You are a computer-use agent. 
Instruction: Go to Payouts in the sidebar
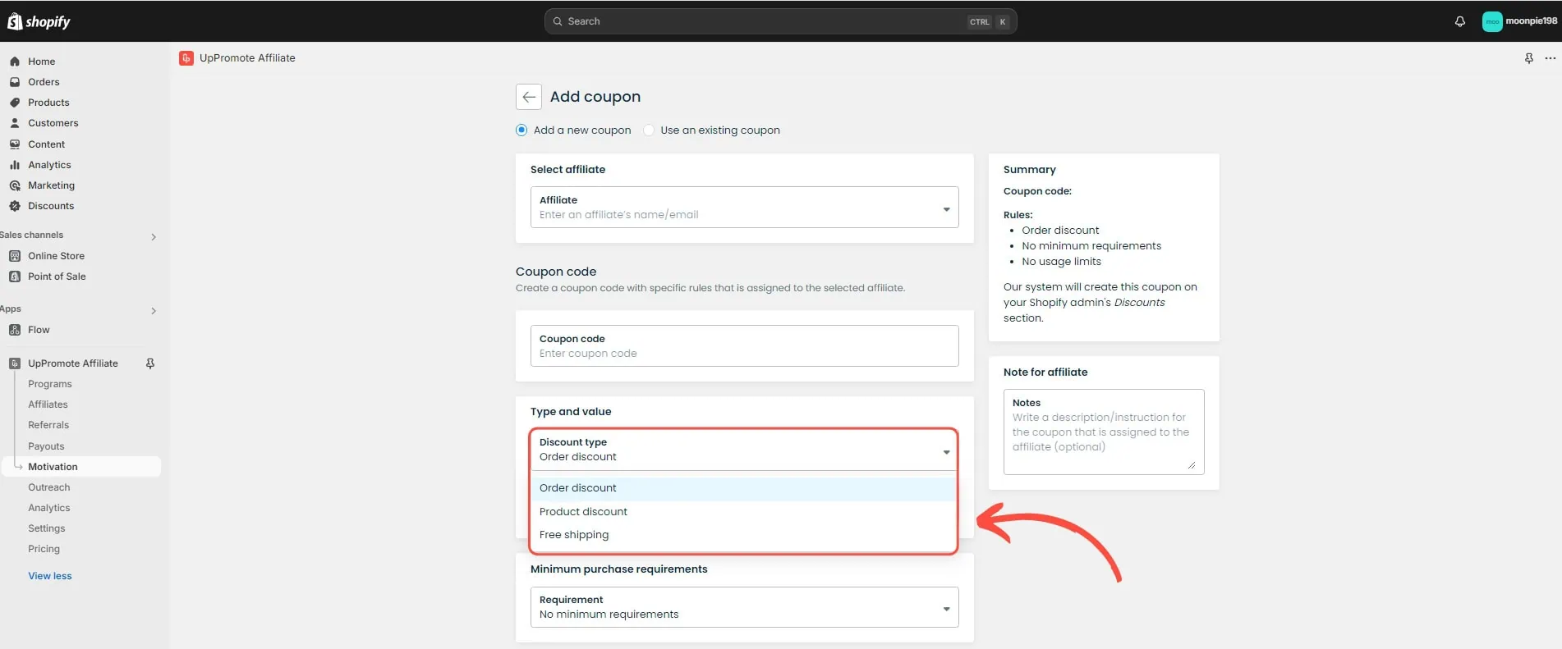46,446
